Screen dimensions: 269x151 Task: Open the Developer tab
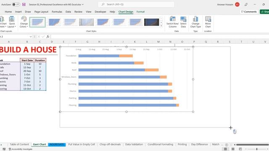coord(100,12)
